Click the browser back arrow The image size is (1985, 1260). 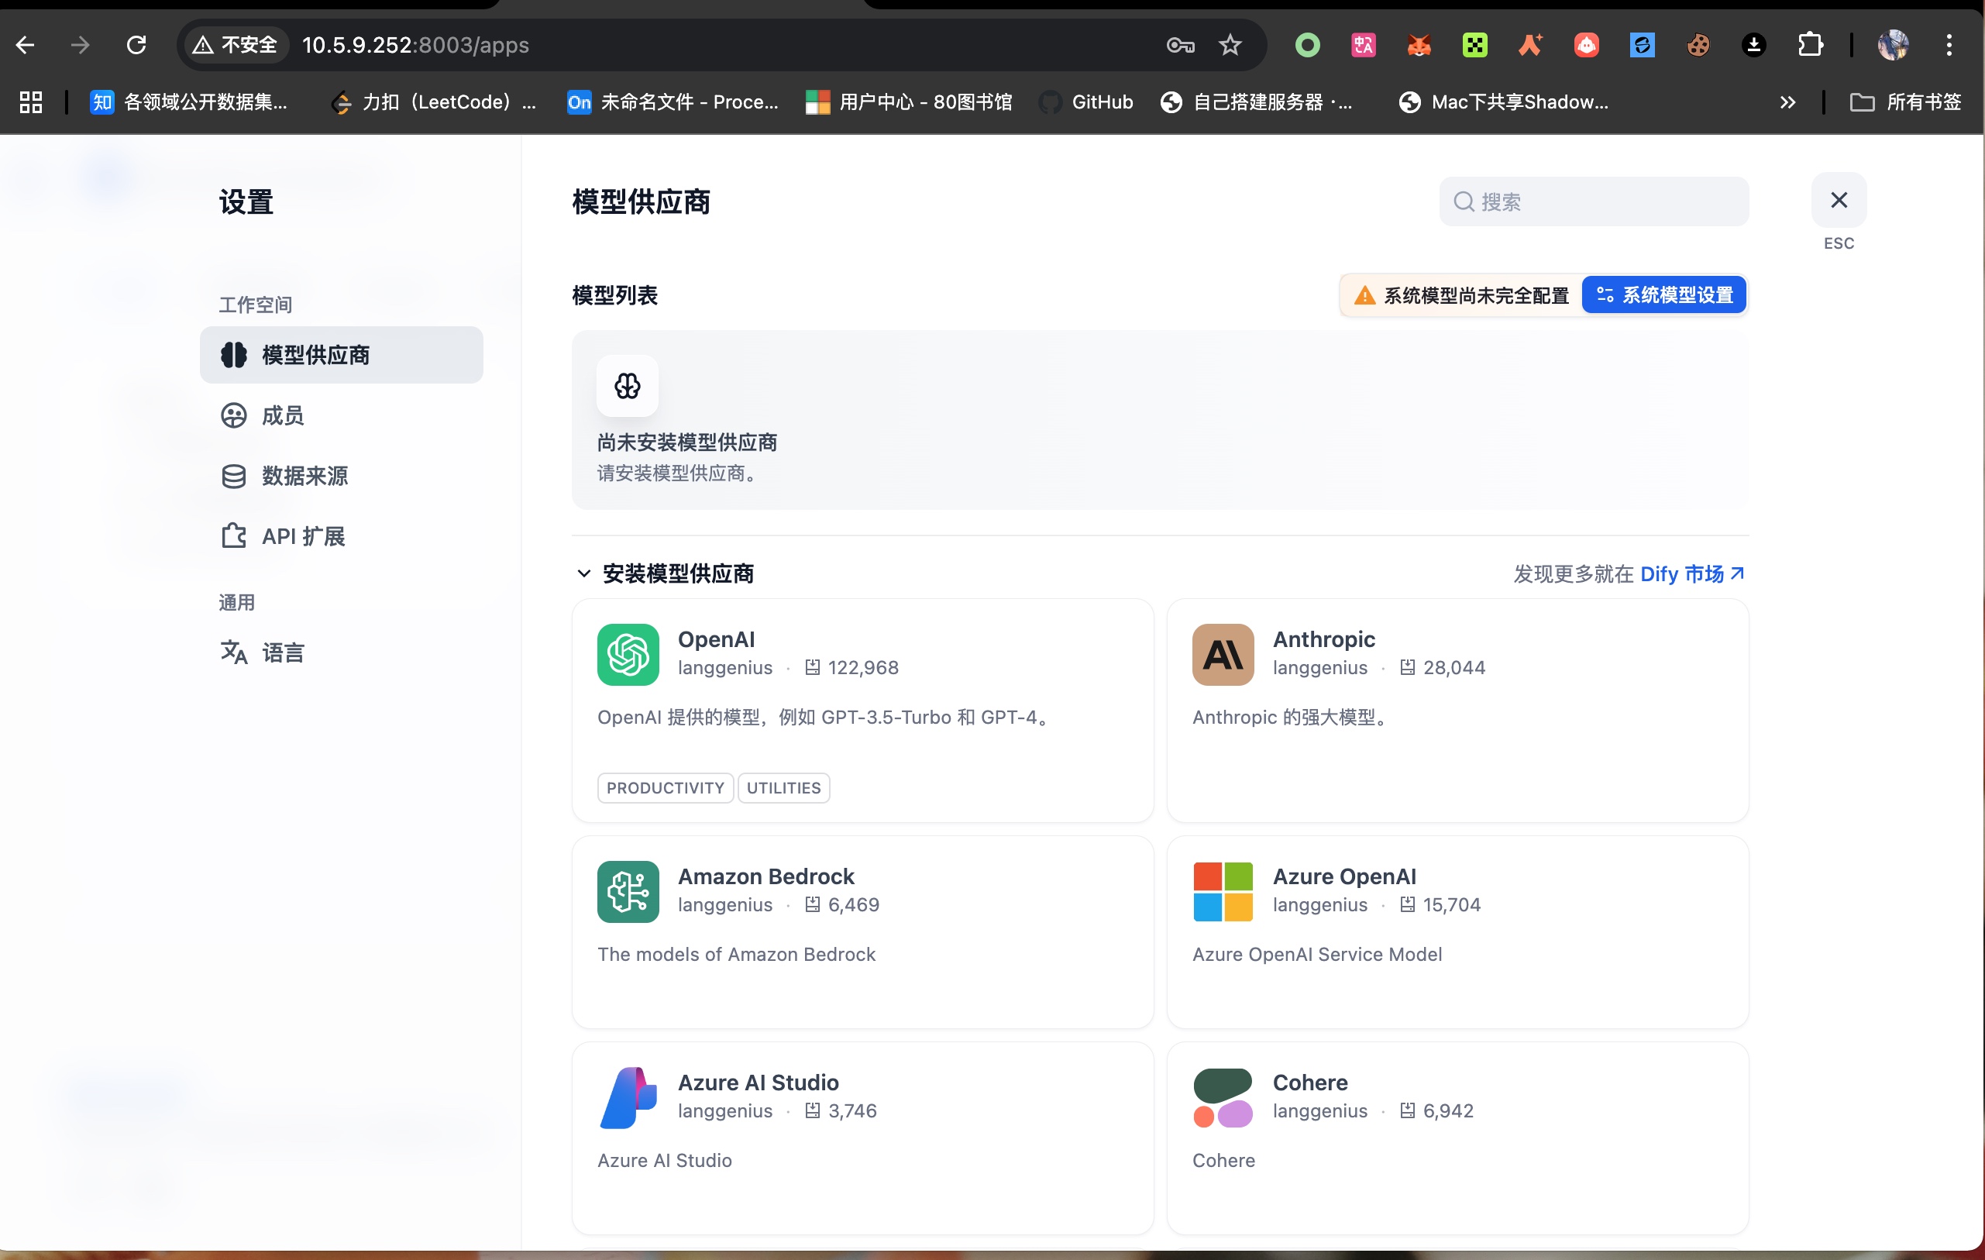(26, 44)
